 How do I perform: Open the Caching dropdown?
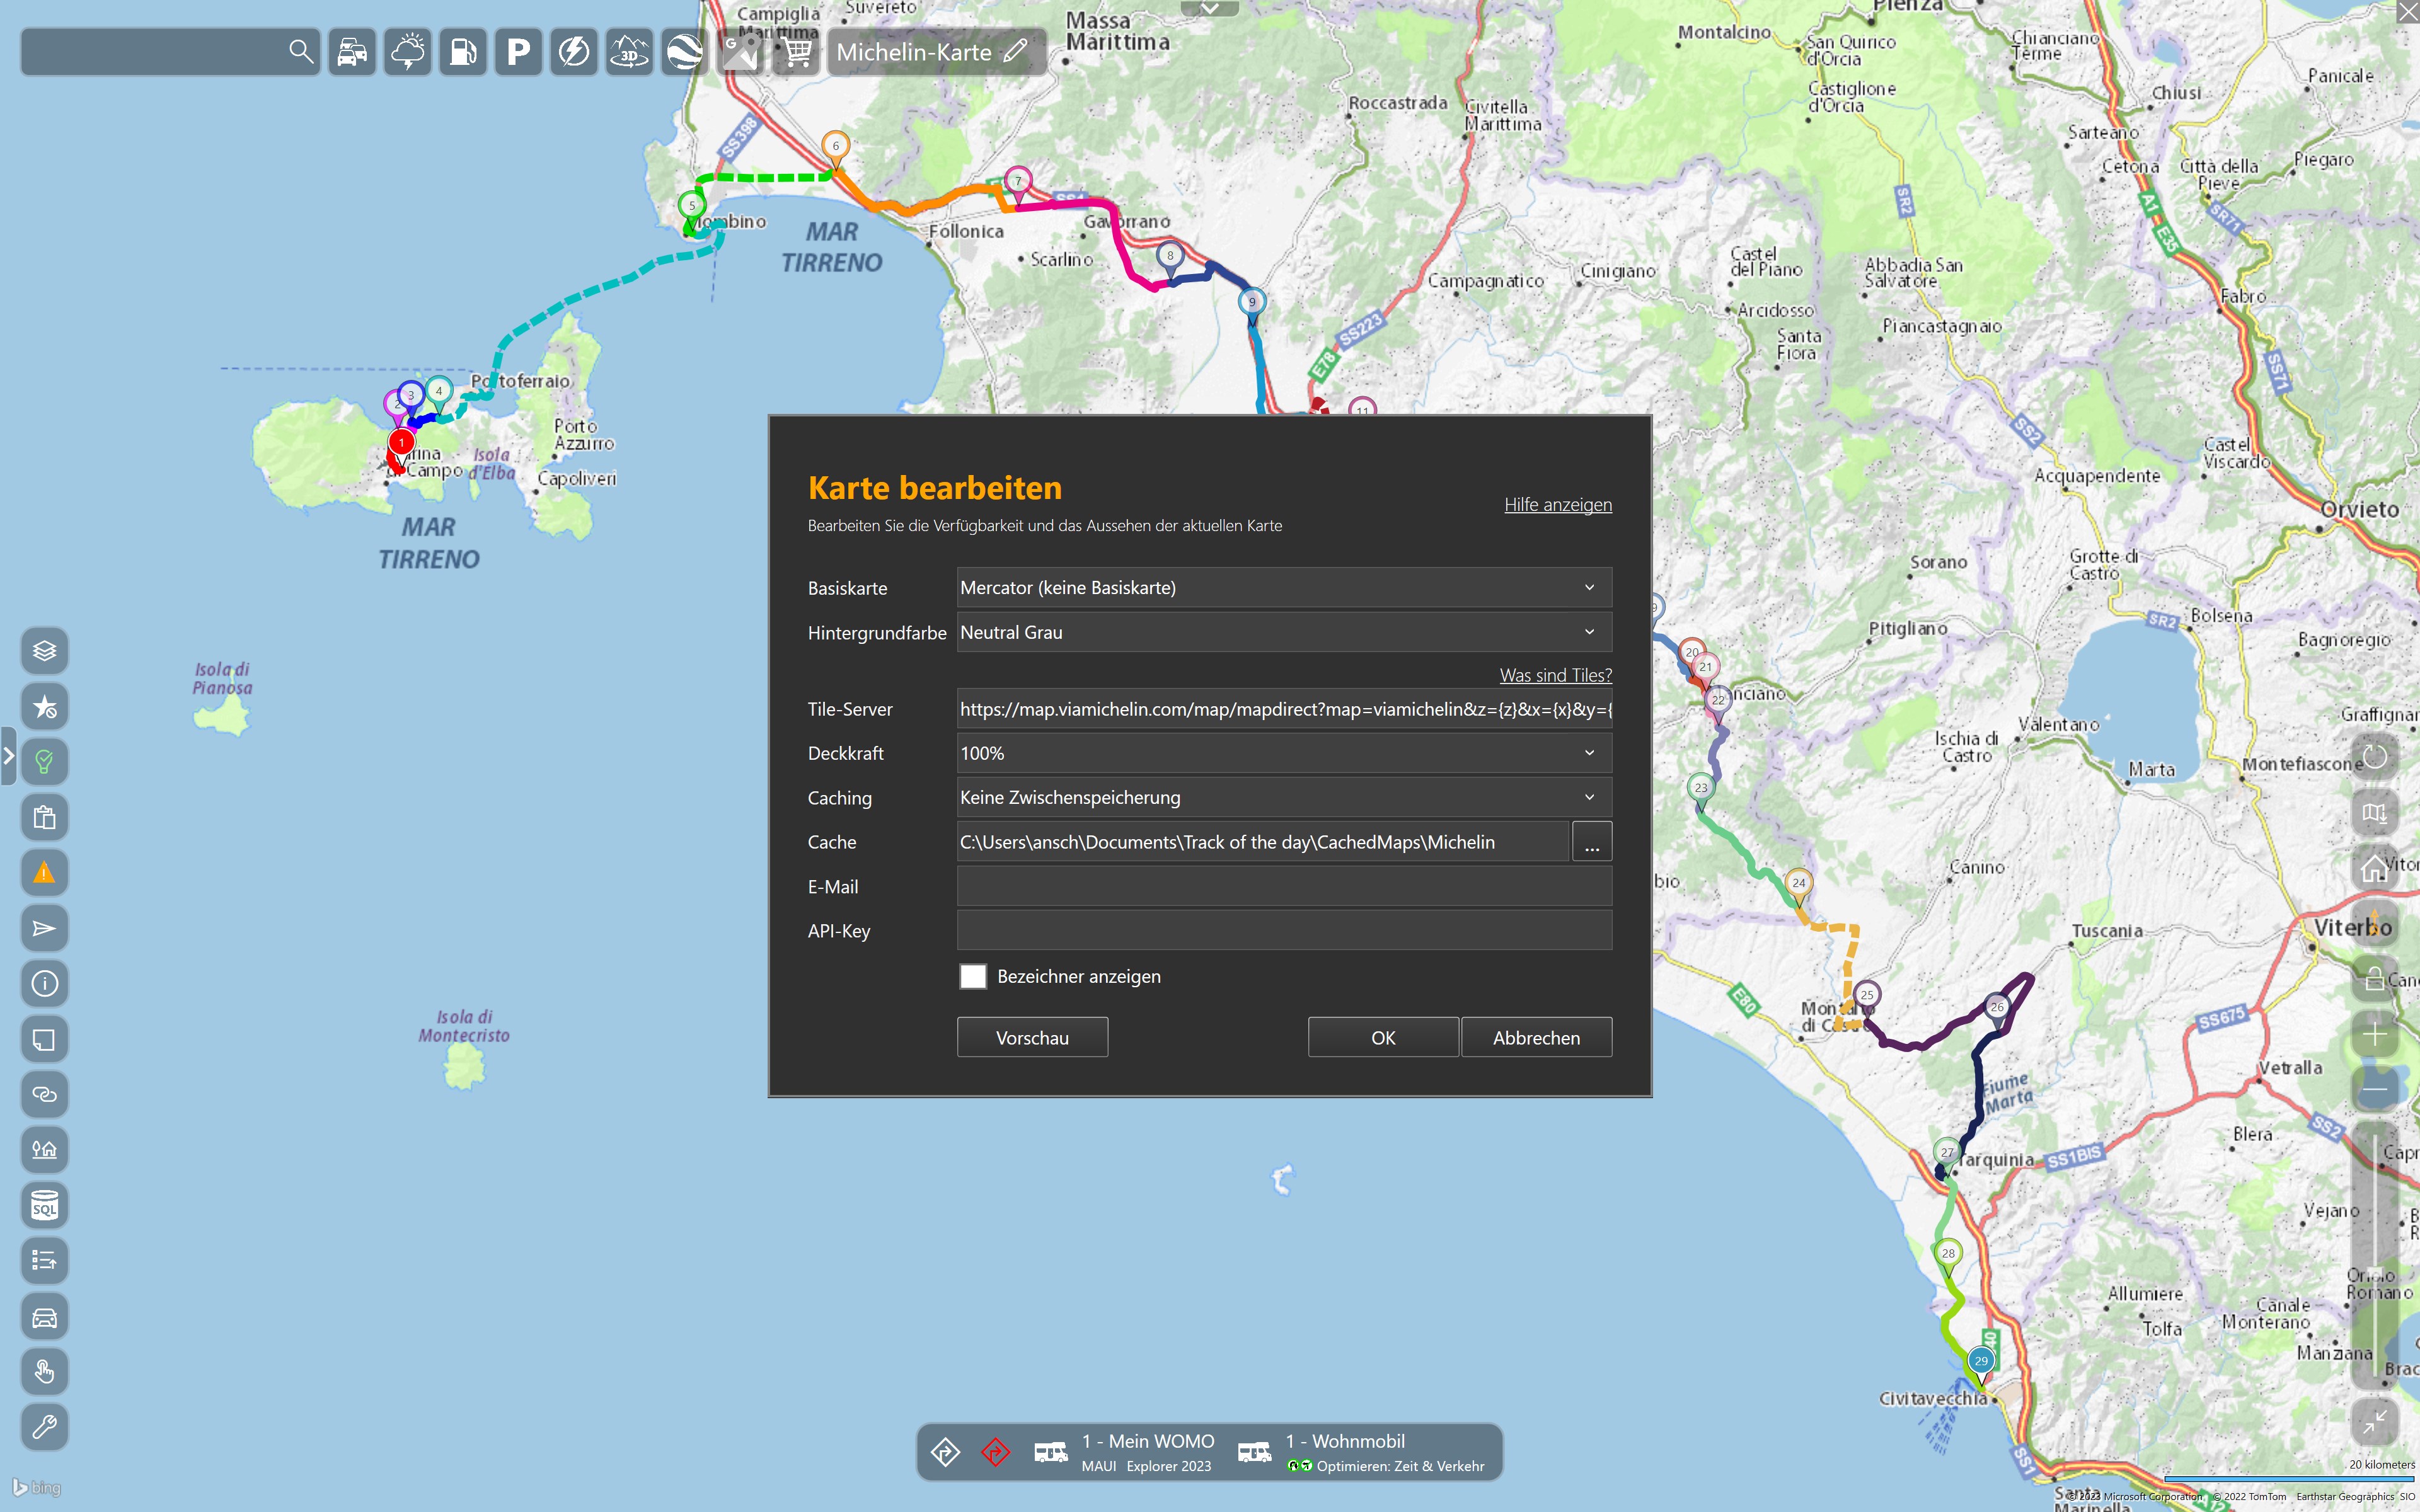[1283, 797]
